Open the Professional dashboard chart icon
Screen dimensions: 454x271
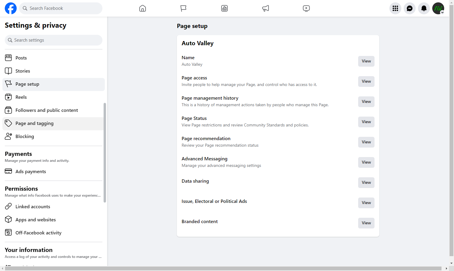[x=224, y=8]
